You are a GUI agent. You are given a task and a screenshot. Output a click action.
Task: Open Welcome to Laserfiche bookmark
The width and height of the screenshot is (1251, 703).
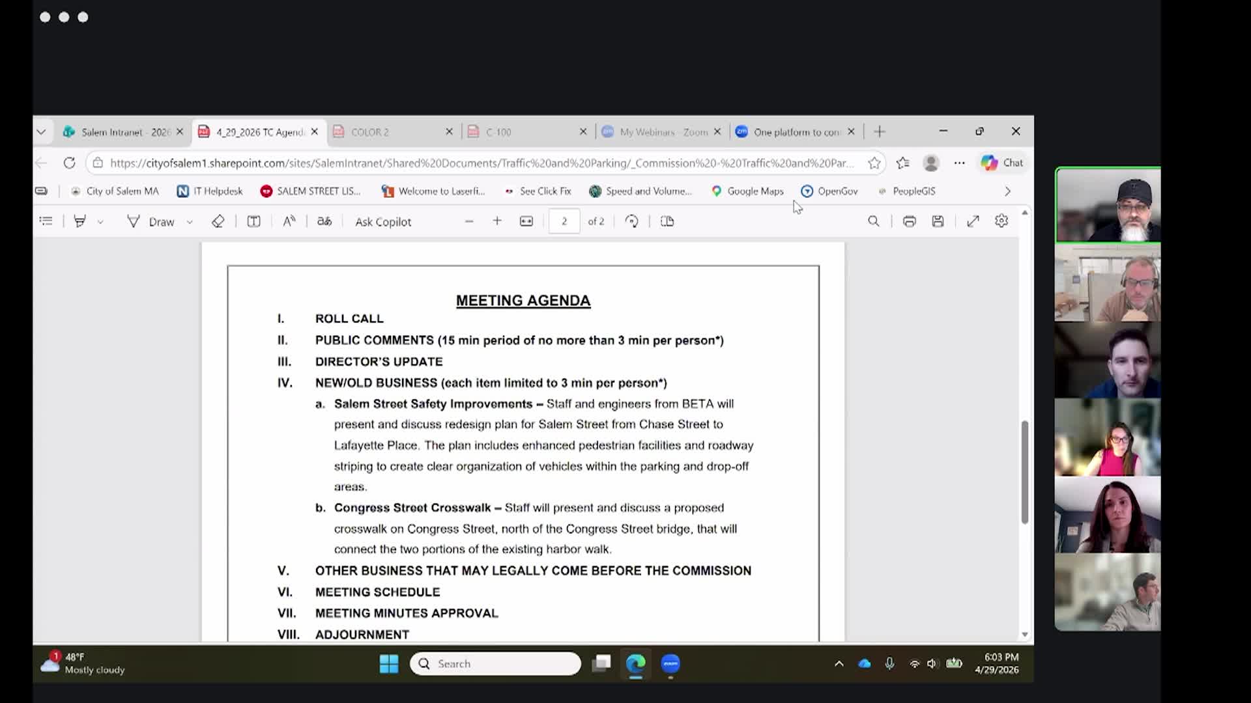coord(433,191)
